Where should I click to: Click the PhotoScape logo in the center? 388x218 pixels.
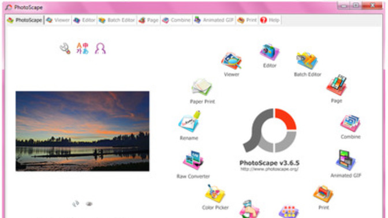point(270,130)
